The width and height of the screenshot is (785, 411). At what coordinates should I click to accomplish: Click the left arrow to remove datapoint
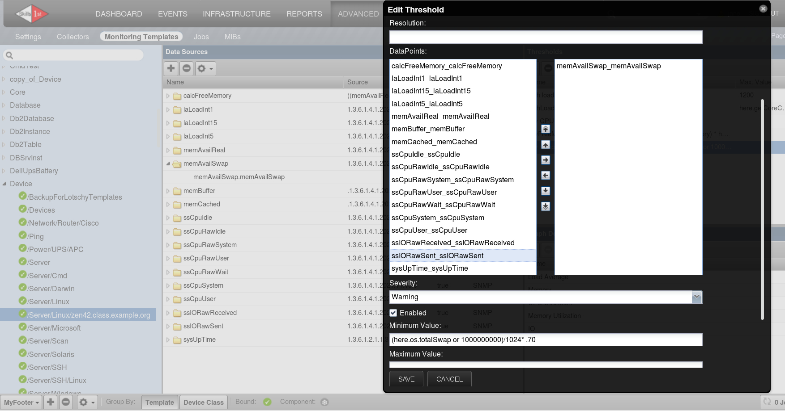pos(545,176)
